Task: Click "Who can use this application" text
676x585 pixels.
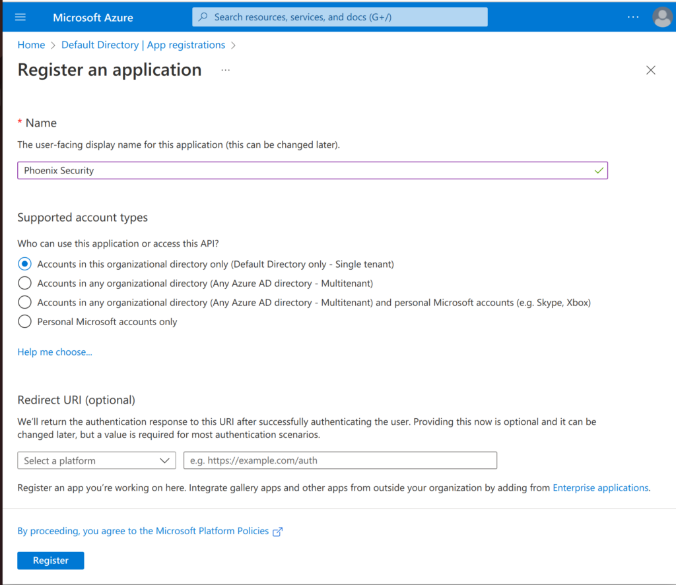Action: pos(118,243)
